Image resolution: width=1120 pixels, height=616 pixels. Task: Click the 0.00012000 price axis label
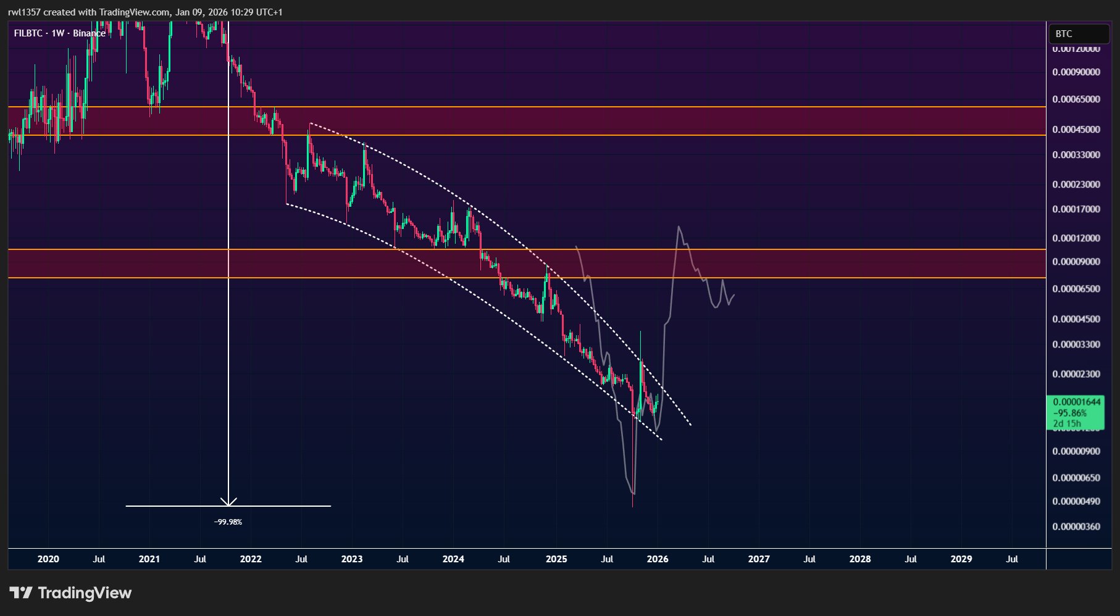click(x=1076, y=238)
